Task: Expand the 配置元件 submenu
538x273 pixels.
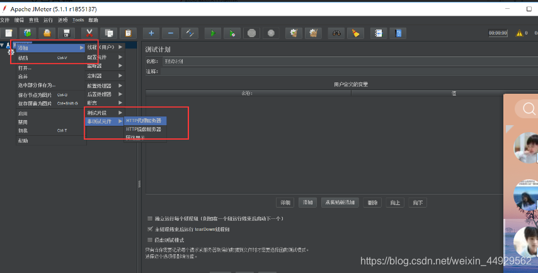Action: pos(105,57)
